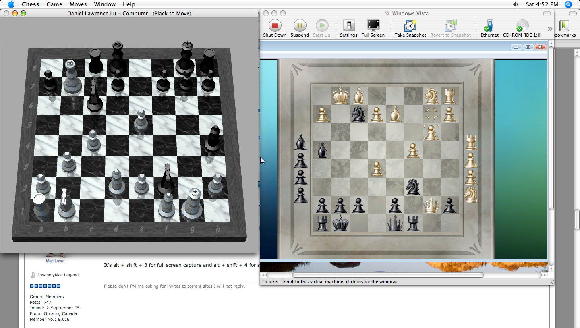Open the Window menu

[x=105, y=4]
